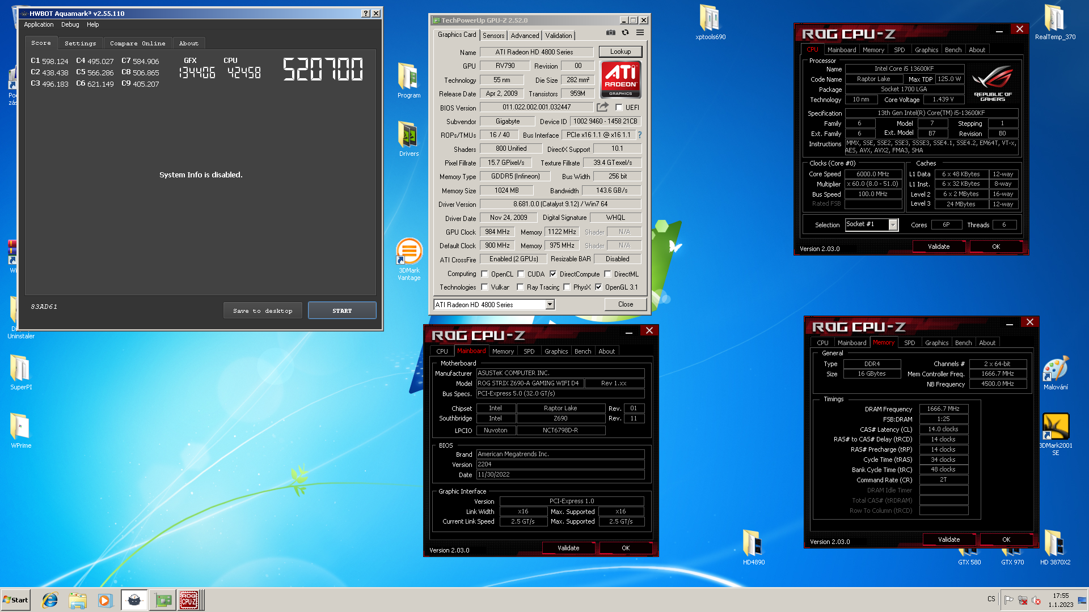Image resolution: width=1089 pixels, height=612 pixels.
Task: Click OK in CPU-Z Mainboard window
Action: pos(626,548)
